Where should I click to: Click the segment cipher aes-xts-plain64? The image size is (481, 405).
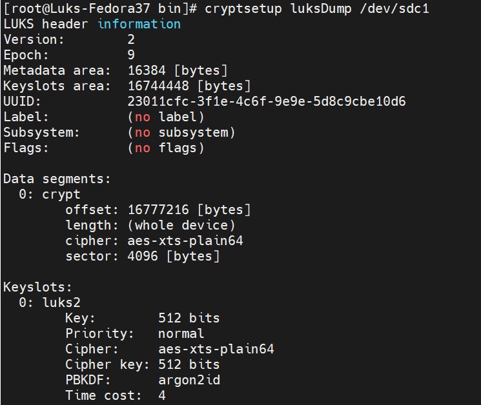[185, 241]
